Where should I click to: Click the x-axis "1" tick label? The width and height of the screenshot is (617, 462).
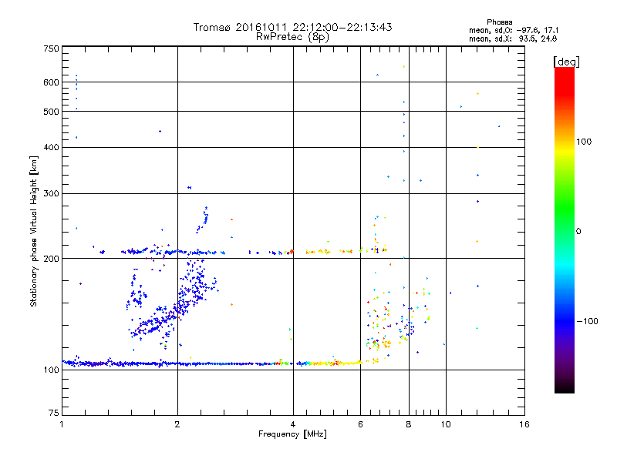(62, 424)
